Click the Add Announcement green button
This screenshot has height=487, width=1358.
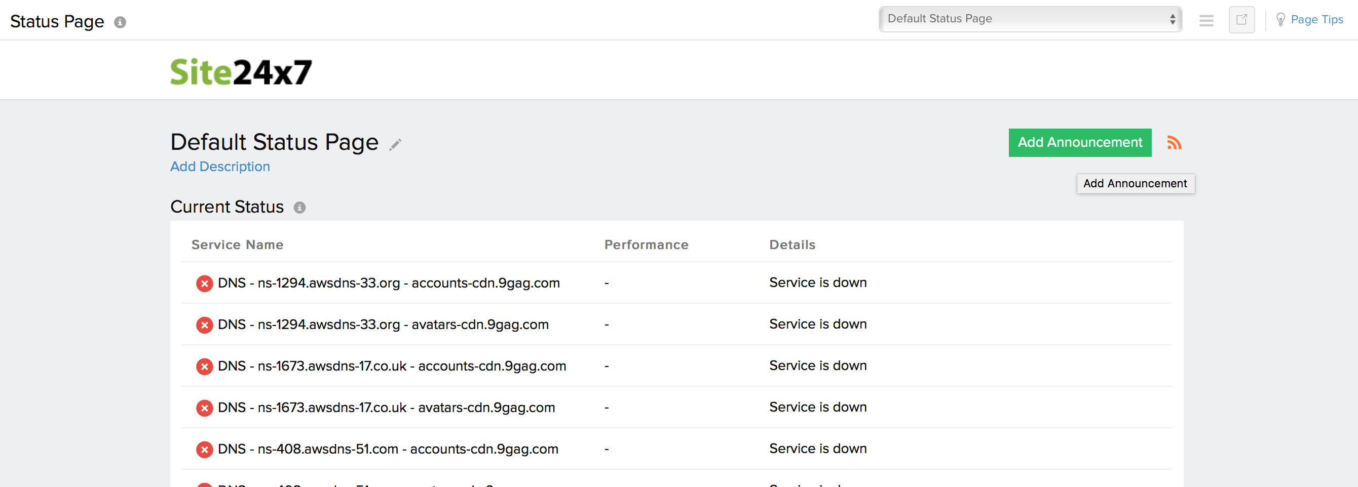[x=1080, y=143]
